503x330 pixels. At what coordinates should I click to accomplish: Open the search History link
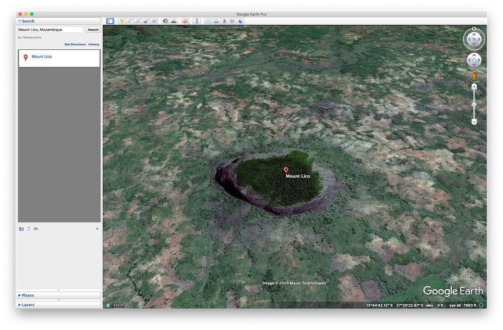point(94,45)
